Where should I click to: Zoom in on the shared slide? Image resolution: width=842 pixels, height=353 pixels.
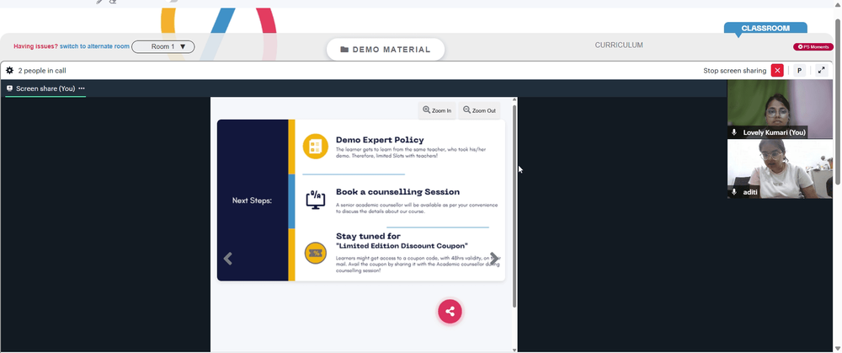pyautogui.click(x=437, y=110)
